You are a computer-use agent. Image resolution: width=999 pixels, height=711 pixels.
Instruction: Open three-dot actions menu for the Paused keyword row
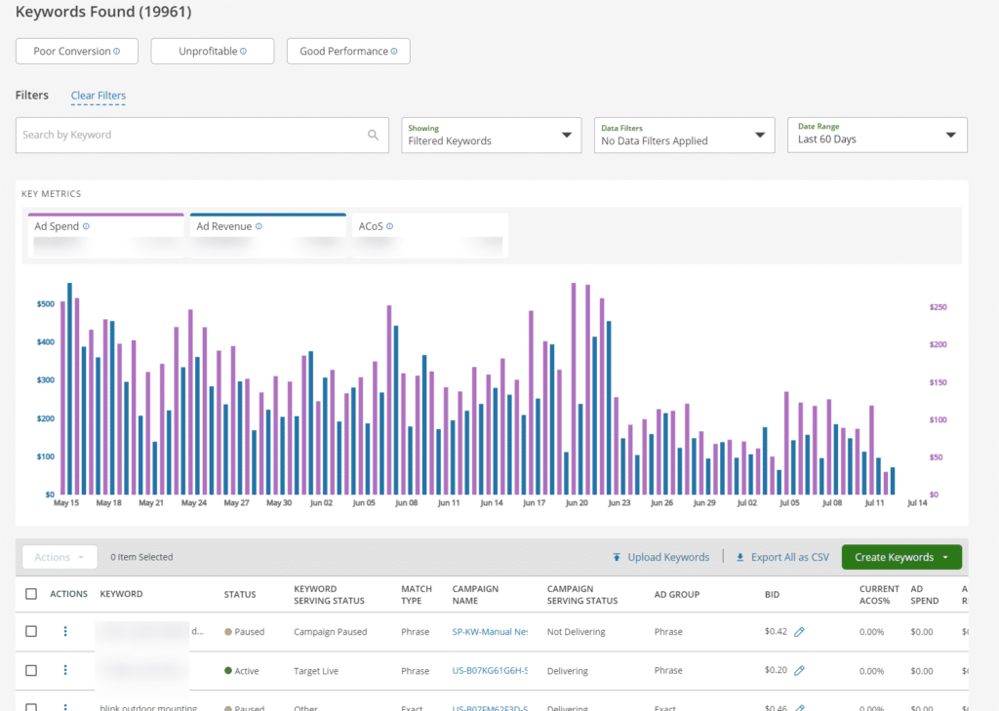65,632
